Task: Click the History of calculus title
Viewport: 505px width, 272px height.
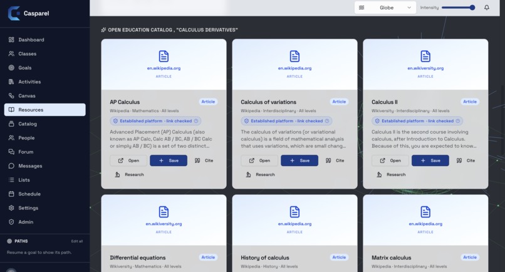Action: point(265,258)
